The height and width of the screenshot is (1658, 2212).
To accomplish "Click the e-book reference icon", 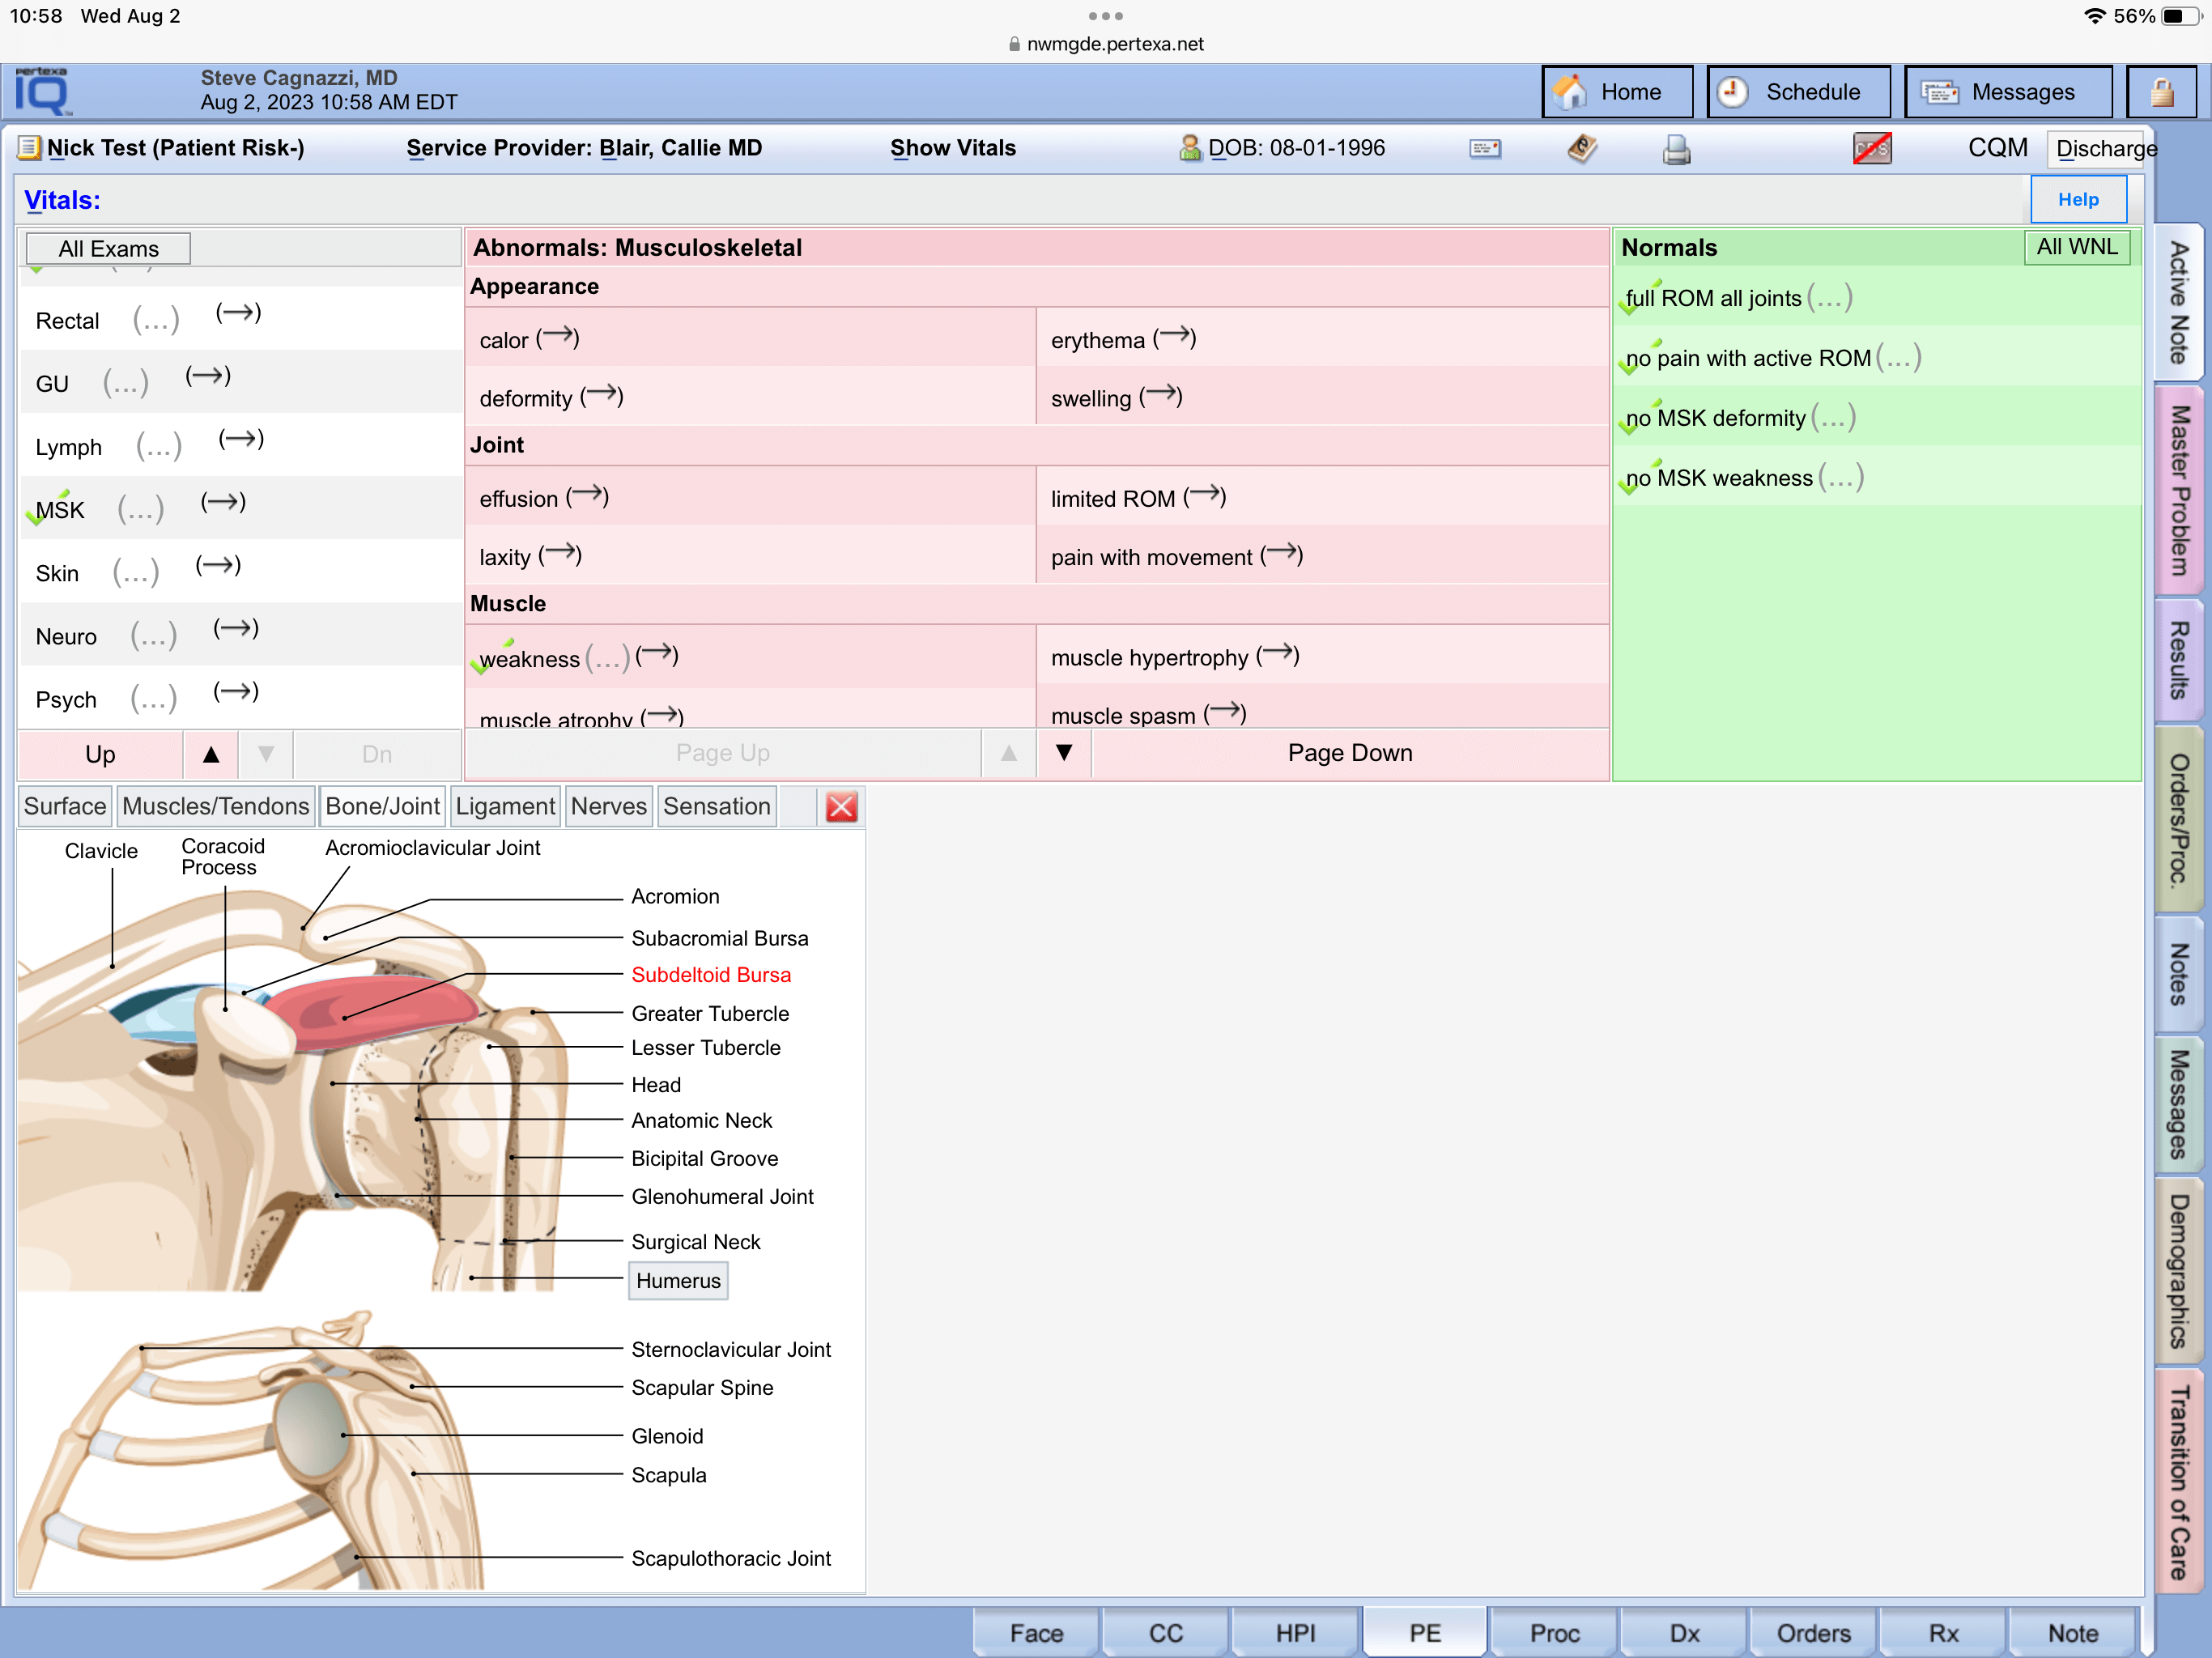I will [1581, 149].
